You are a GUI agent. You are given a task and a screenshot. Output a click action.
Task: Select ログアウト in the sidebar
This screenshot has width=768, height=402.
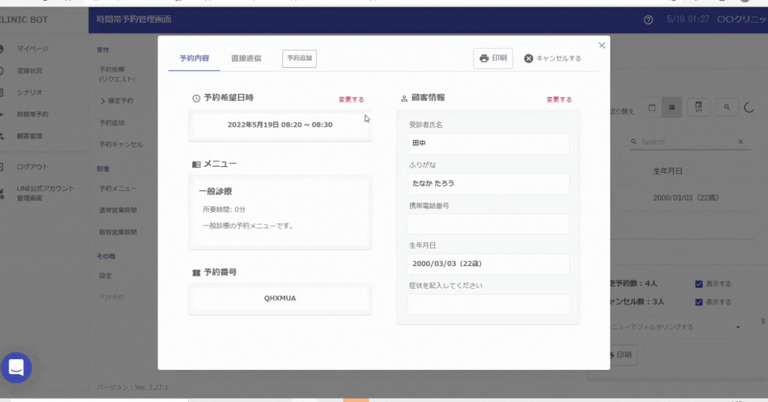[x=33, y=167]
